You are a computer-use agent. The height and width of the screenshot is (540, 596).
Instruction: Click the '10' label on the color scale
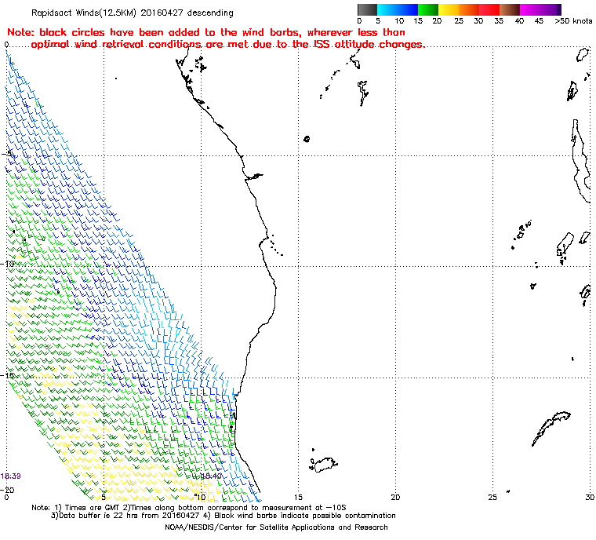(x=399, y=21)
